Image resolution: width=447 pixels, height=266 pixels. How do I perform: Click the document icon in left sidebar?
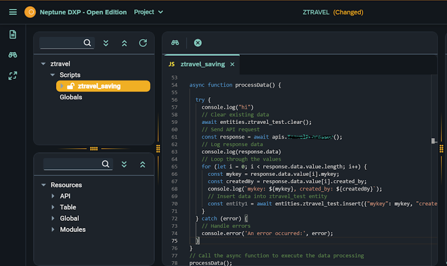pos(13,35)
